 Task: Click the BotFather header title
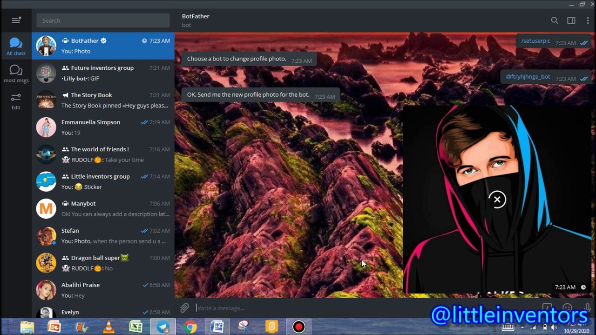196,16
